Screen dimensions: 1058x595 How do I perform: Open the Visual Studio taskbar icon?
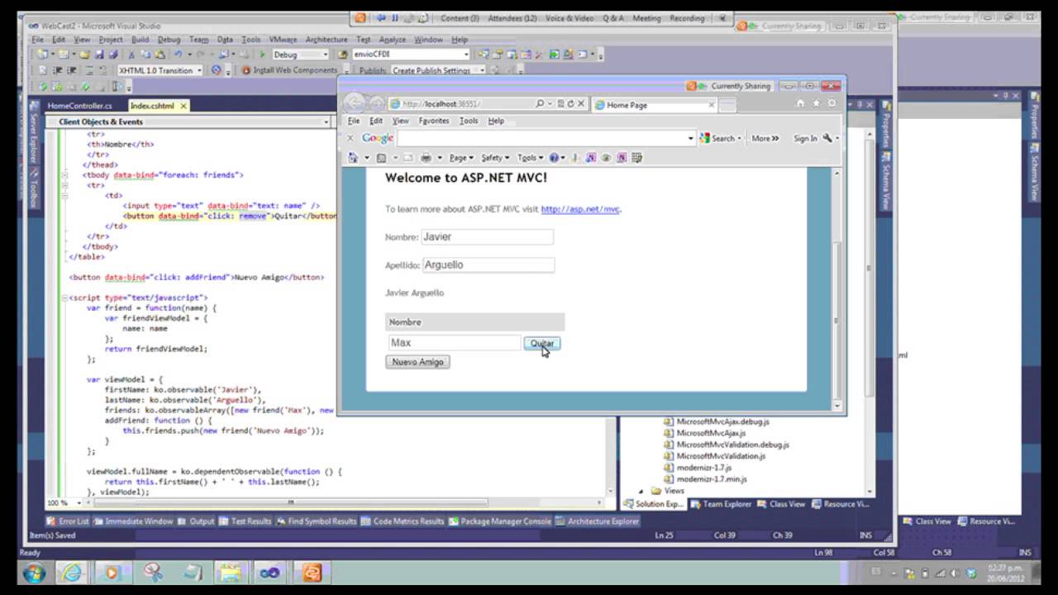(269, 572)
